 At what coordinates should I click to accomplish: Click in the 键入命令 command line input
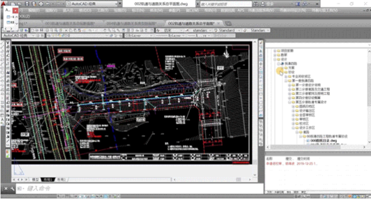pos(140,189)
